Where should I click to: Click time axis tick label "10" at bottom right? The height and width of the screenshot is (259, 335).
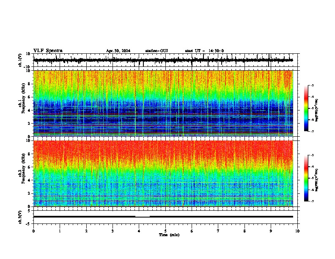click(297, 231)
